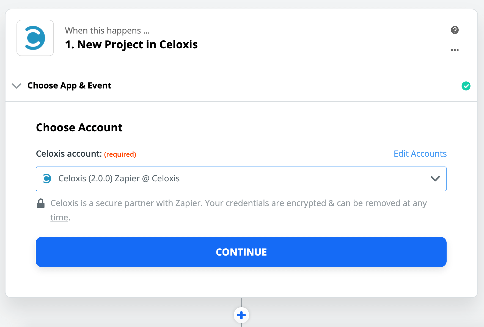Click the Choose Account section heading
Viewport: 484px width, 327px height.
pyautogui.click(x=79, y=128)
